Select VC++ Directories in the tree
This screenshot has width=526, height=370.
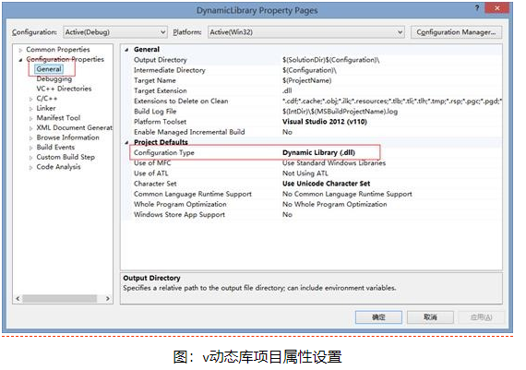pyautogui.click(x=64, y=89)
